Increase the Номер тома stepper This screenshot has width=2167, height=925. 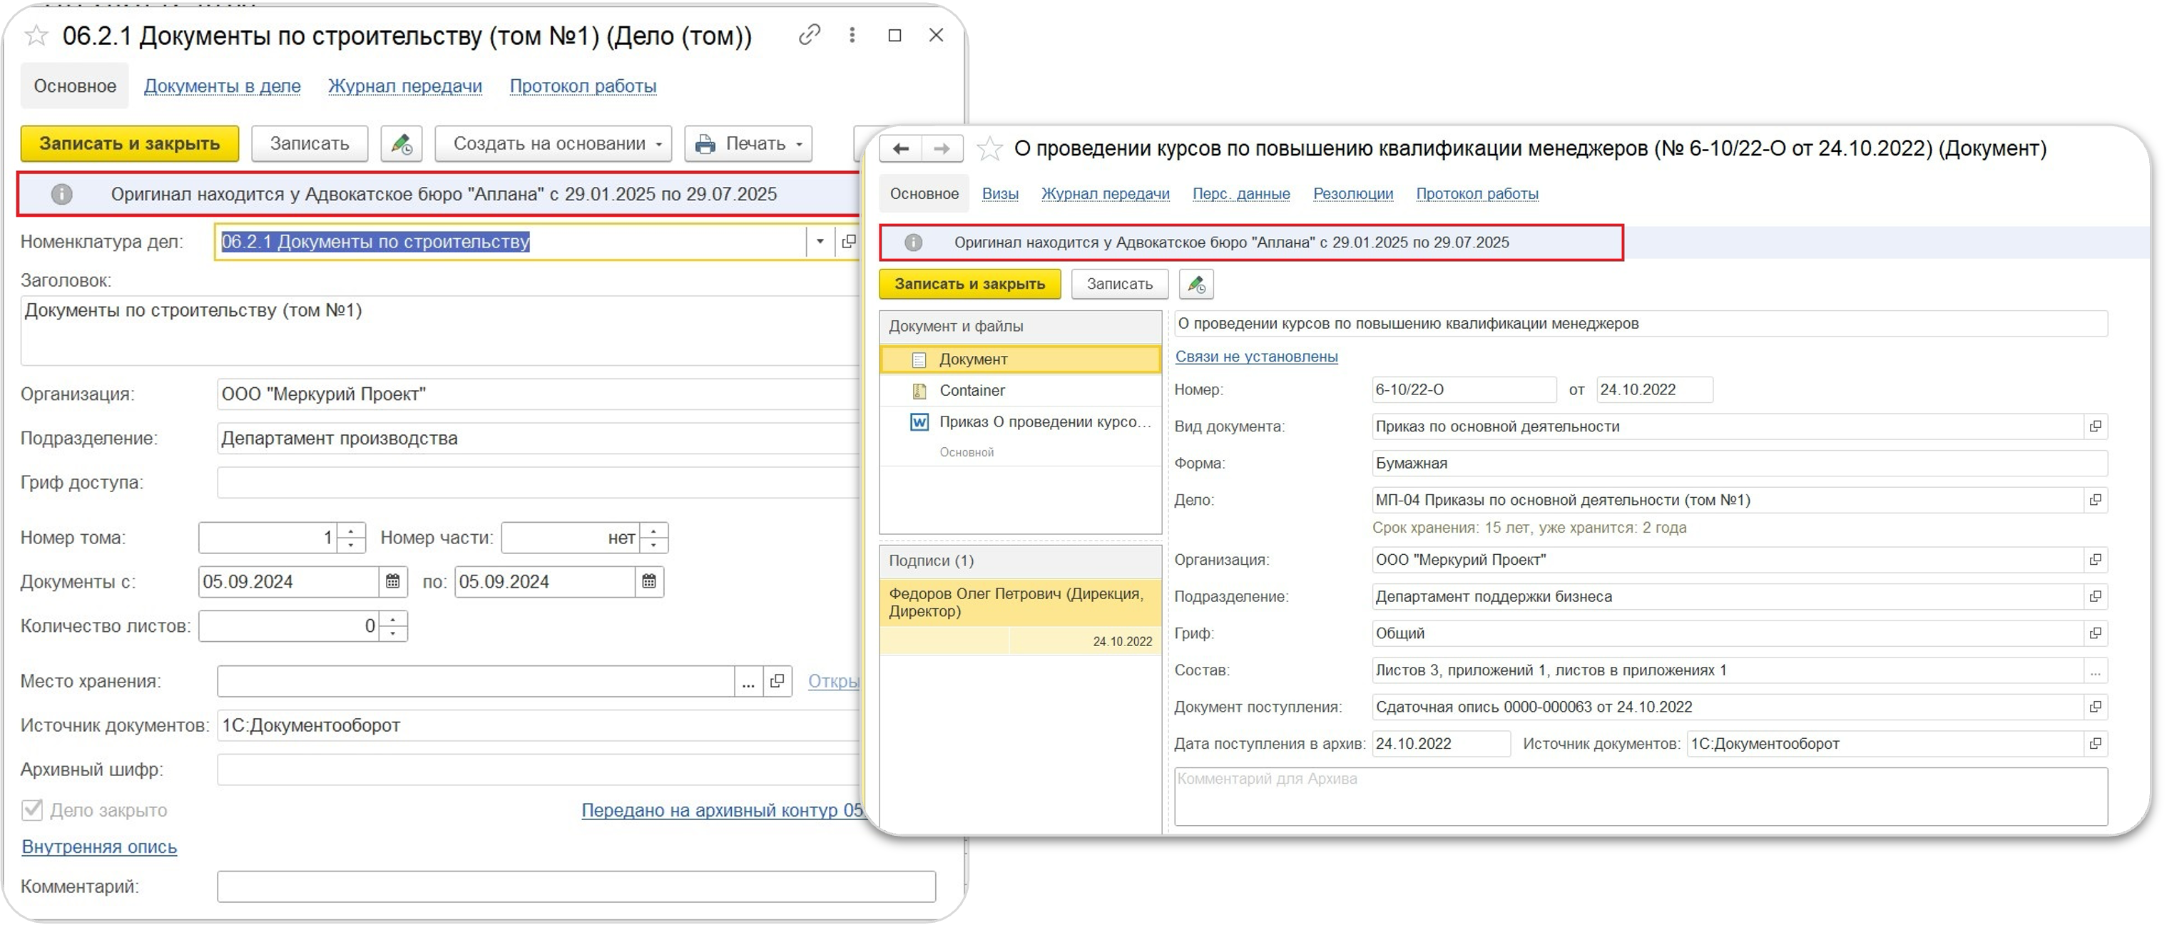pos(351,531)
